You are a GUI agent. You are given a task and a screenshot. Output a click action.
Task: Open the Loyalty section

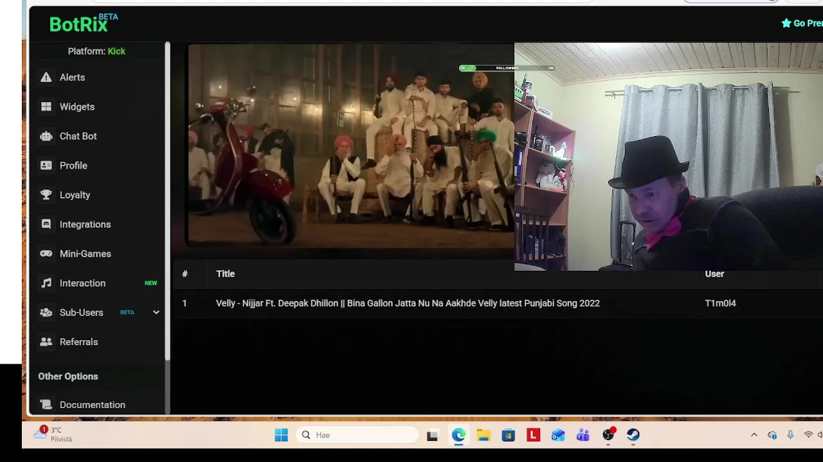click(75, 195)
